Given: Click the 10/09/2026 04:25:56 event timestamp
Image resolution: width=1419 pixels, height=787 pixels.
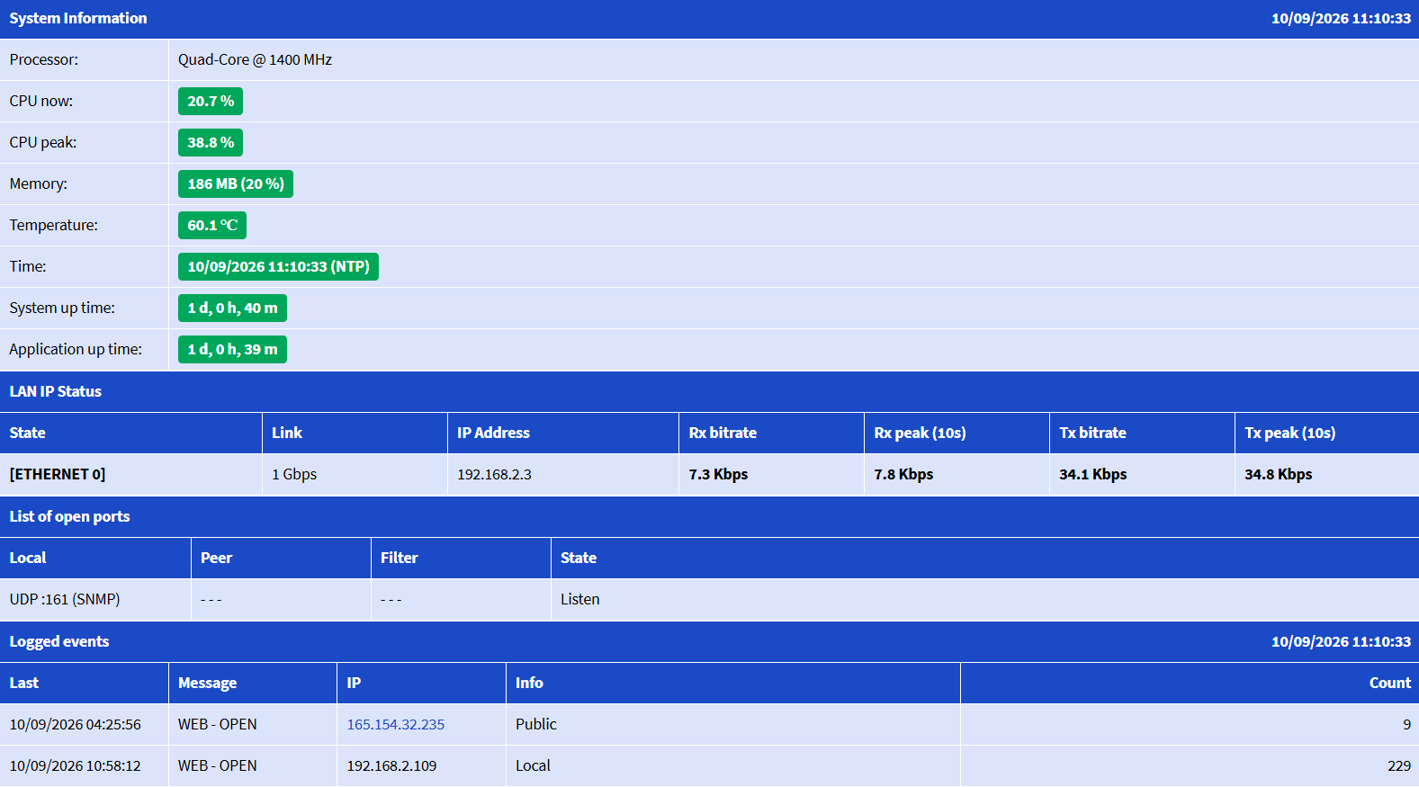Looking at the screenshot, I should tap(76, 724).
